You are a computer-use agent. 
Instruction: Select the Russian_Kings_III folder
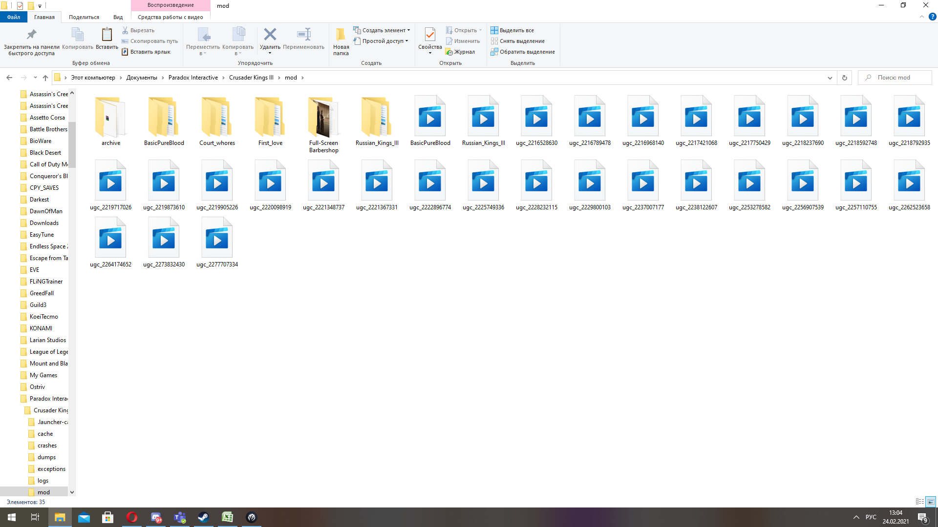coord(377,122)
